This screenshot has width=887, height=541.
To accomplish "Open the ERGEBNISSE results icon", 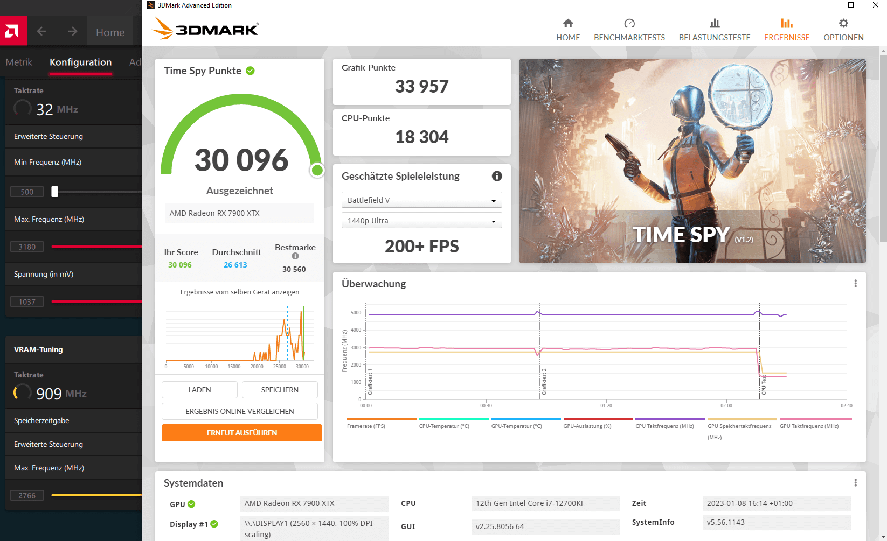I will pyautogui.click(x=787, y=23).
